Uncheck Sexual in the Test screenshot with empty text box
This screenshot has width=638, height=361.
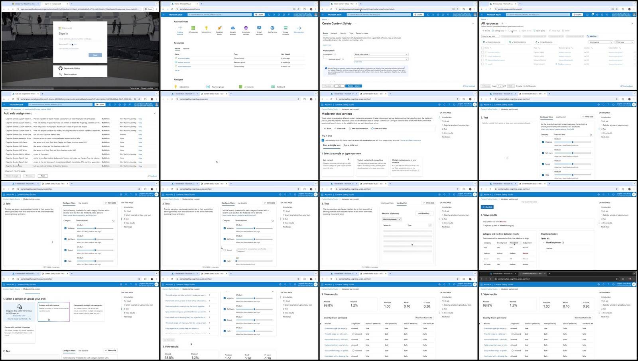point(543,164)
